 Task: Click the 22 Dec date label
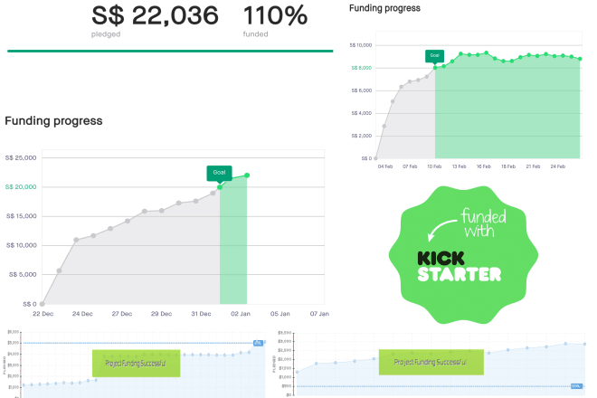[43, 314]
